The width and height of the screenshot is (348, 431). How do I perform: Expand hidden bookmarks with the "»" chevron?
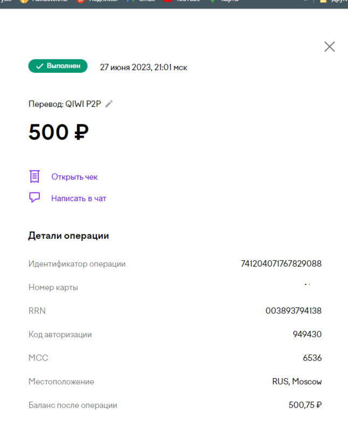(x=304, y=2)
